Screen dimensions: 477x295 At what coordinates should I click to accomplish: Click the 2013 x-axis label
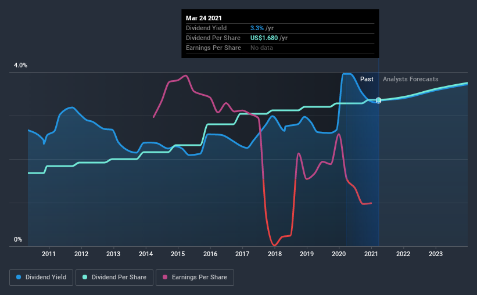113,254
